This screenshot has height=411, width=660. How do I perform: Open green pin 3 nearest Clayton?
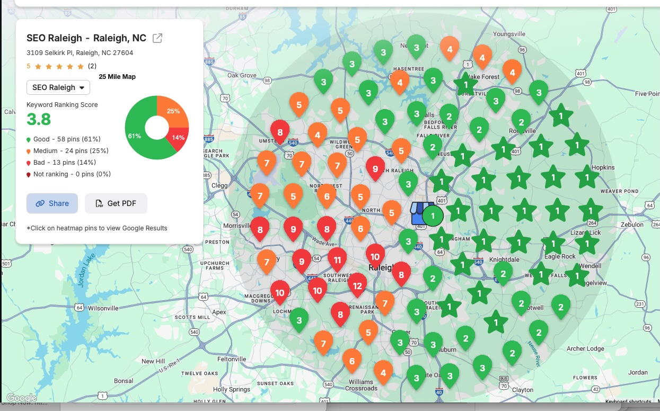click(482, 368)
